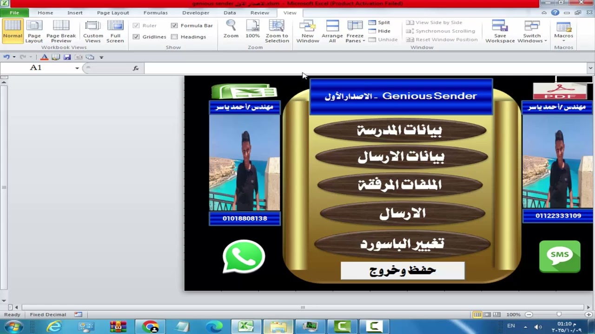Open Page Layout view button
Viewport: 595px width, 334px height.
[x=34, y=31]
